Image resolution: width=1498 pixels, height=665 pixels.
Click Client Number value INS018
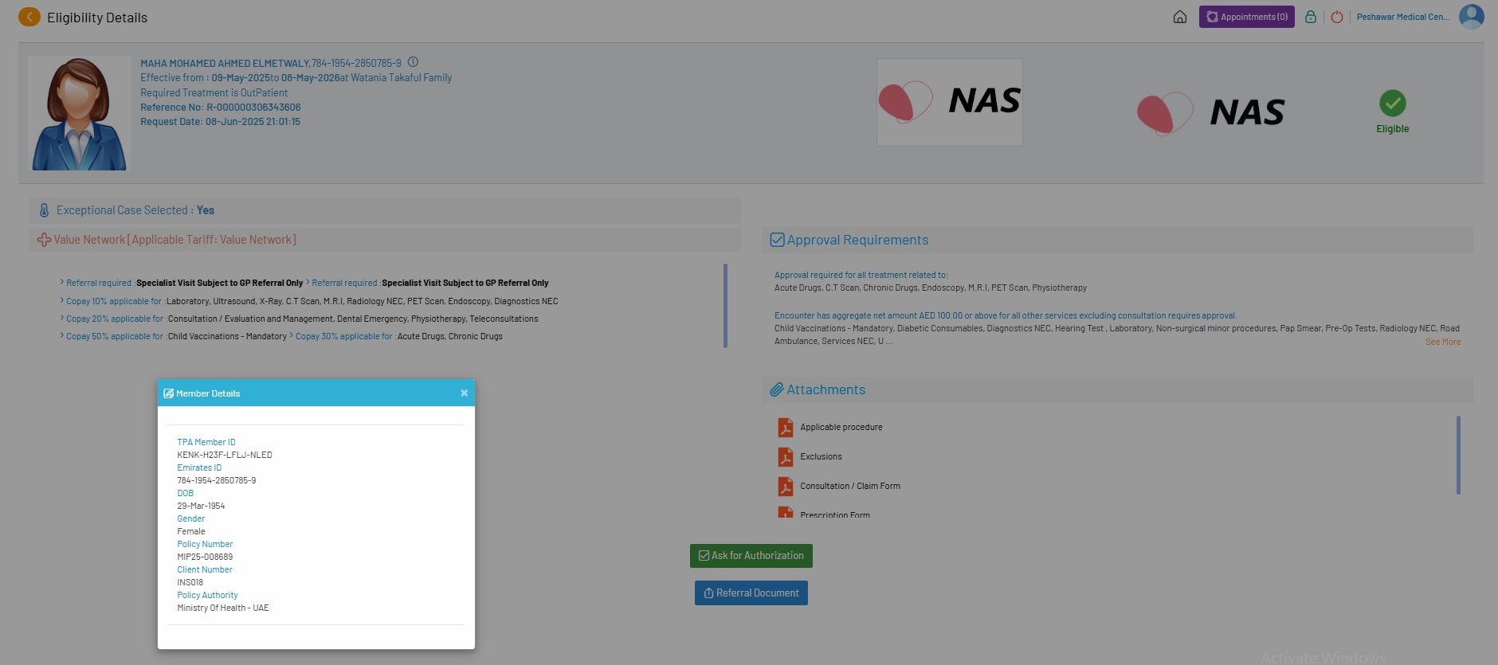(190, 582)
